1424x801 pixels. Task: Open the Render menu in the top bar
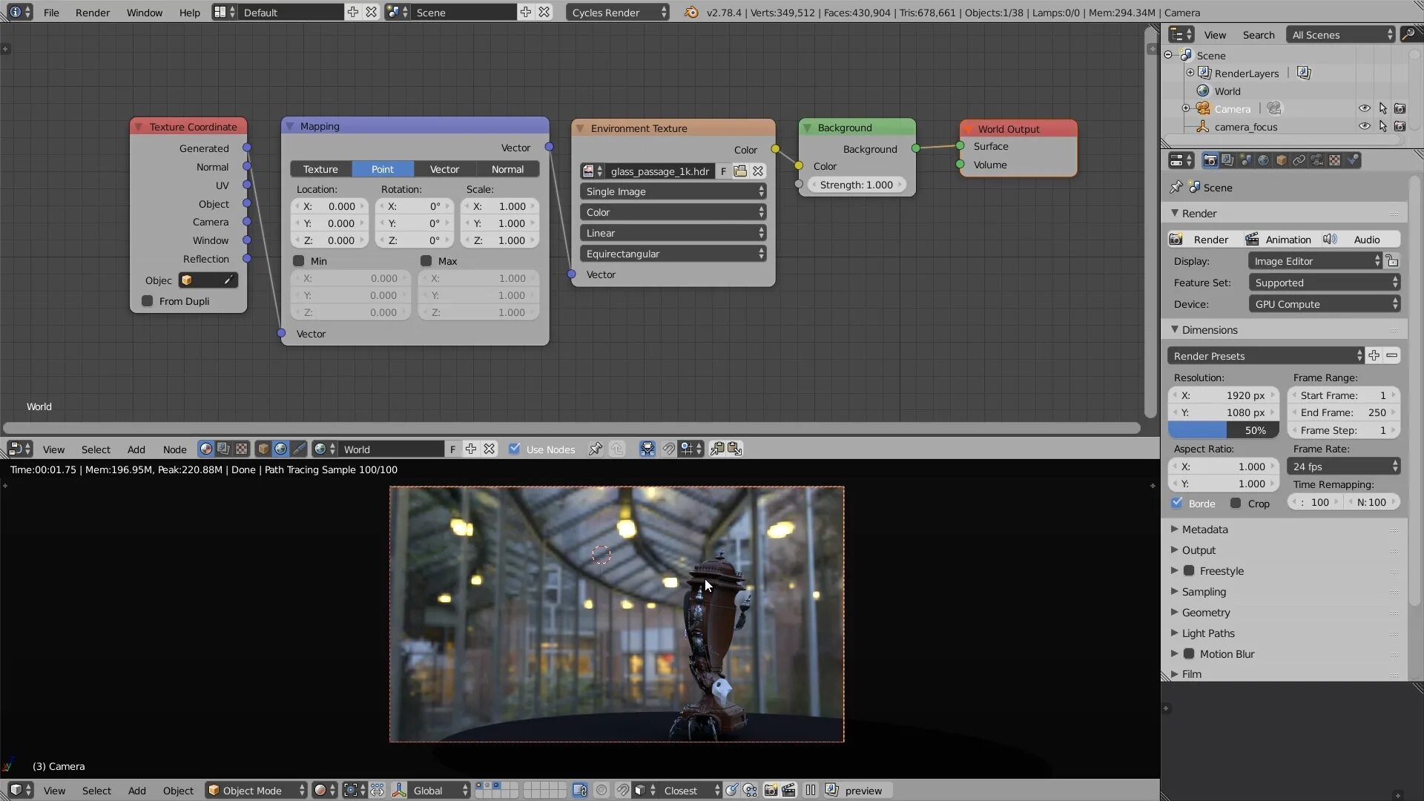(x=92, y=12)
